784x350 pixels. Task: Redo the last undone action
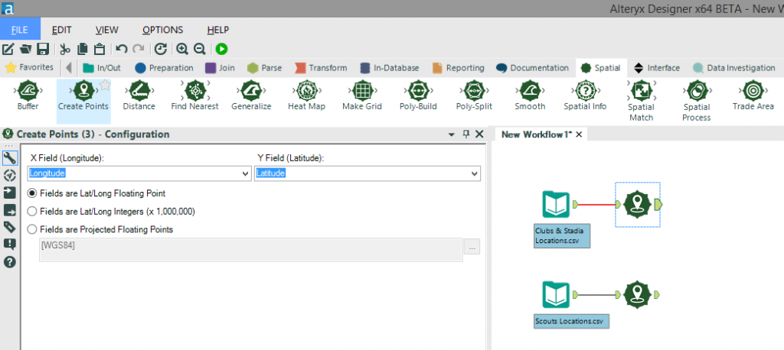tap(139, 49)
